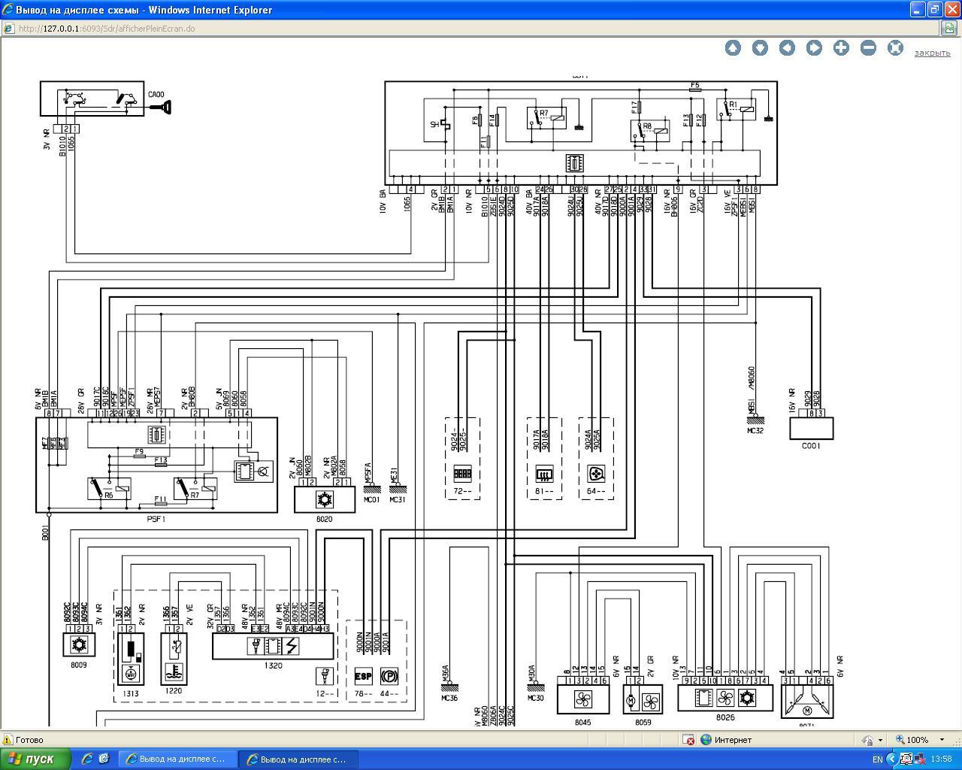The image size is (962, 770).
Task: Select the CA00 ignition key symbol
Action: pyautogui.click(x=160, y=108)
